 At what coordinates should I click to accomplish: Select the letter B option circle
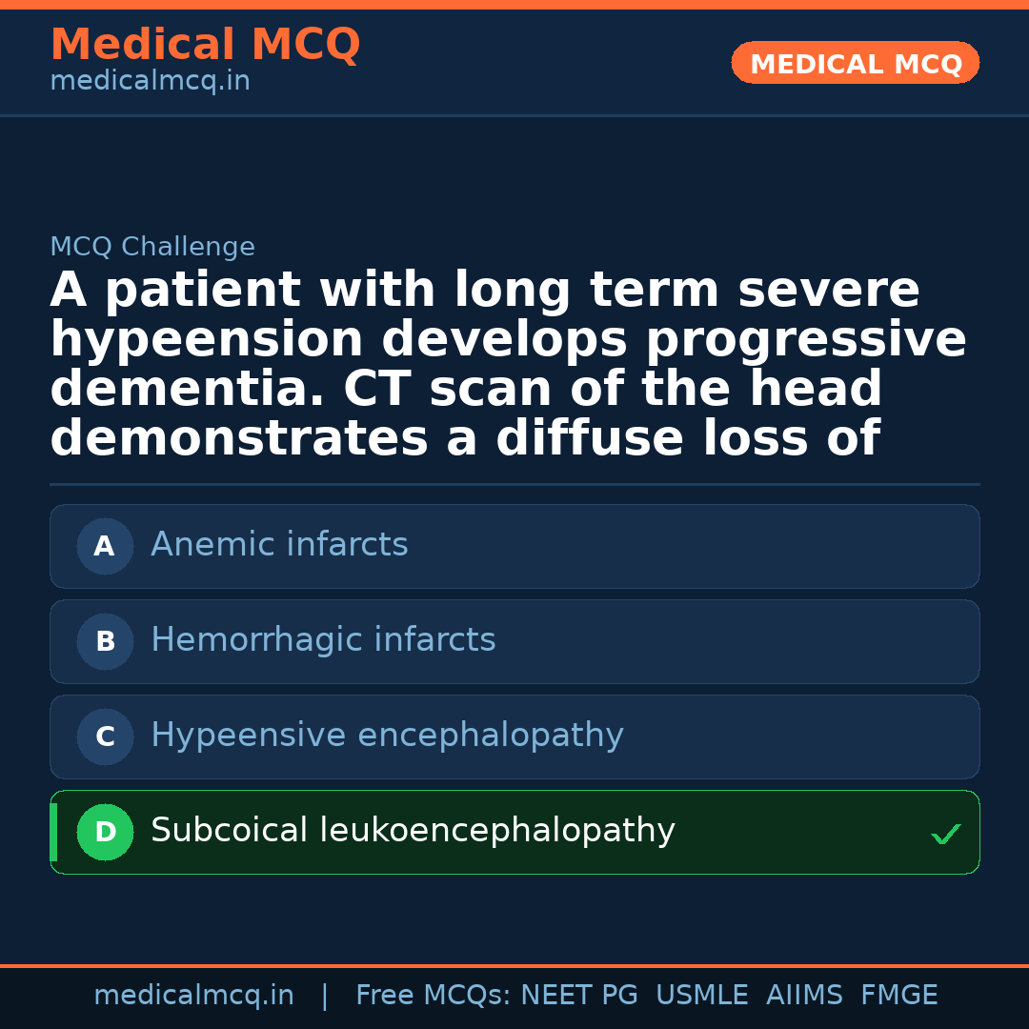tap(105, 641)
